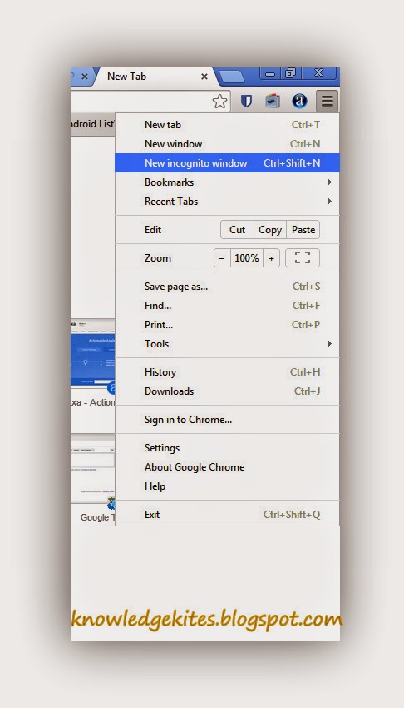
Task: Click the Alexa 'a' extension icon
Action: (299, 101)
